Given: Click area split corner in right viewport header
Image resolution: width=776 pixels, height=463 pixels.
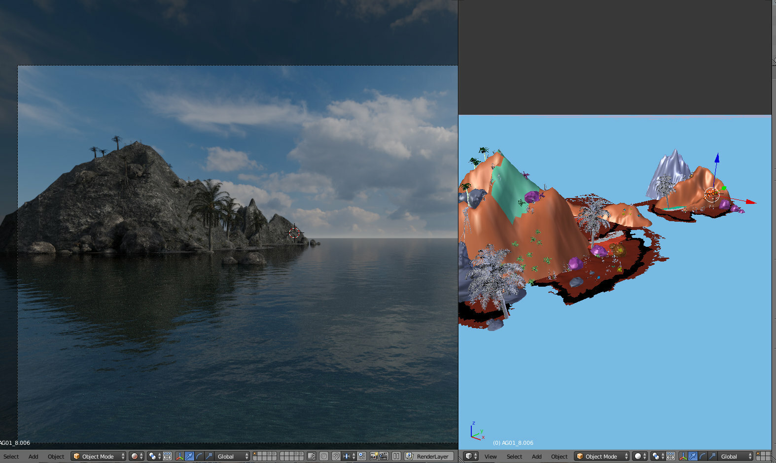Looking at the screenshot, I should coord(461,459).
